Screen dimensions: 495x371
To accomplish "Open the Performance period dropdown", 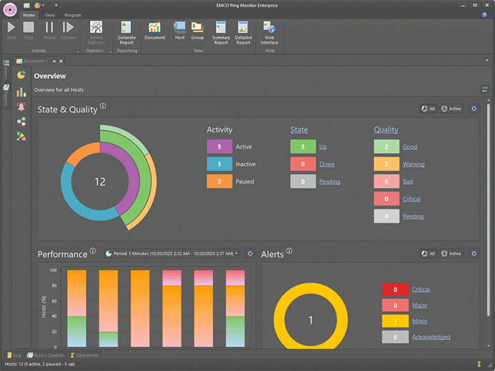I will (x=172, y=254).
